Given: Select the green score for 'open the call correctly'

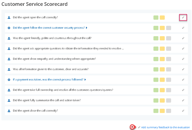Looking at the screenshot, I should click(x=156, y=18).
